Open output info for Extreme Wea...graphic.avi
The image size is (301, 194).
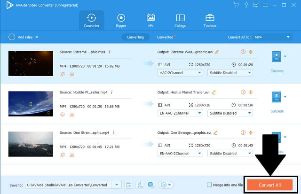tap(243, 52)
